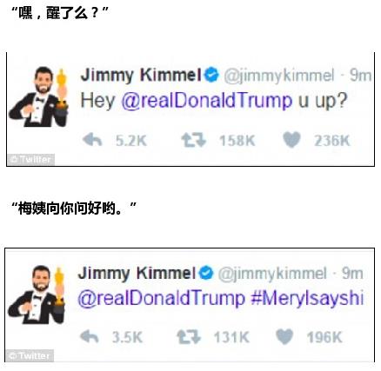Open @realDonaldTrump mention in first tweet
Screen dimensions: 381x371
(207, 101)
